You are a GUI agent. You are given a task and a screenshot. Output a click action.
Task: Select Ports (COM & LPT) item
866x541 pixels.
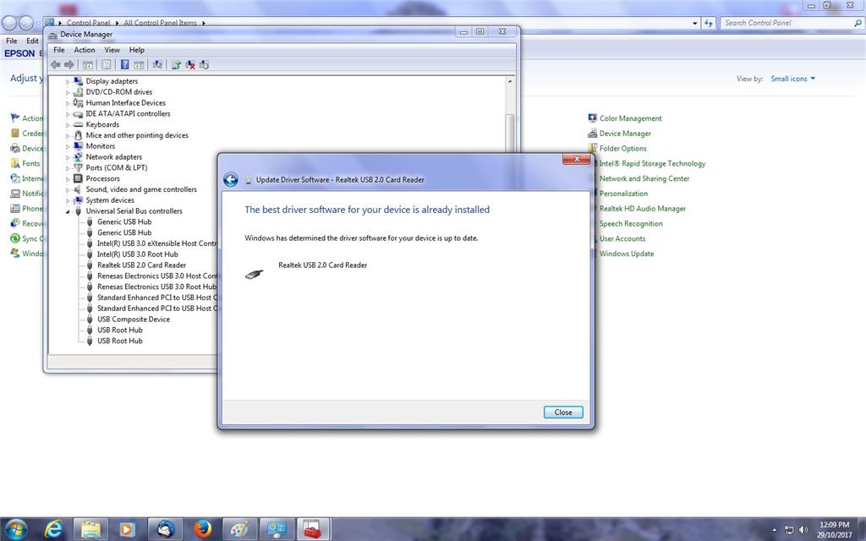(117, 168)
